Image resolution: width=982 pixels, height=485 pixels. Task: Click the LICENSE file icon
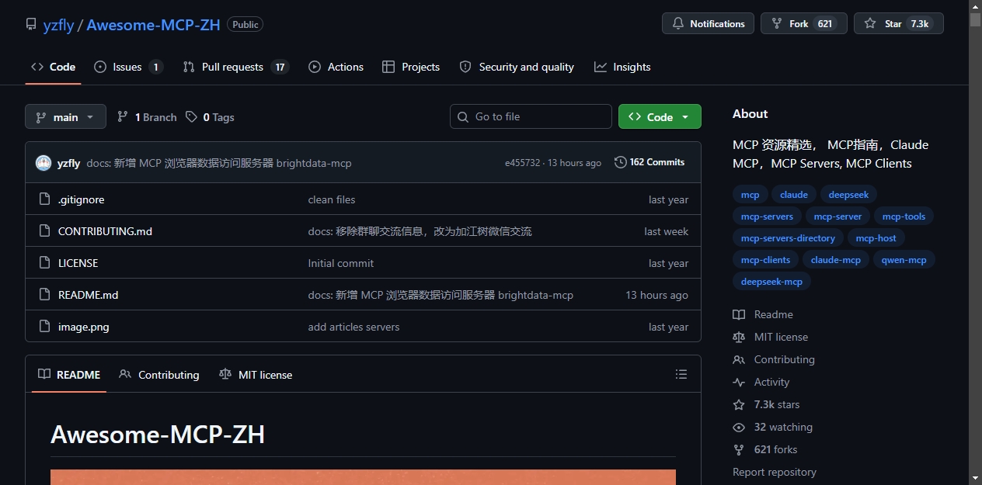tap(44, 263)
